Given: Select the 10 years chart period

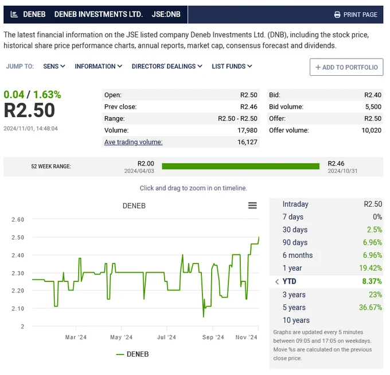Looking at the screenshot, I should (296, 320).
